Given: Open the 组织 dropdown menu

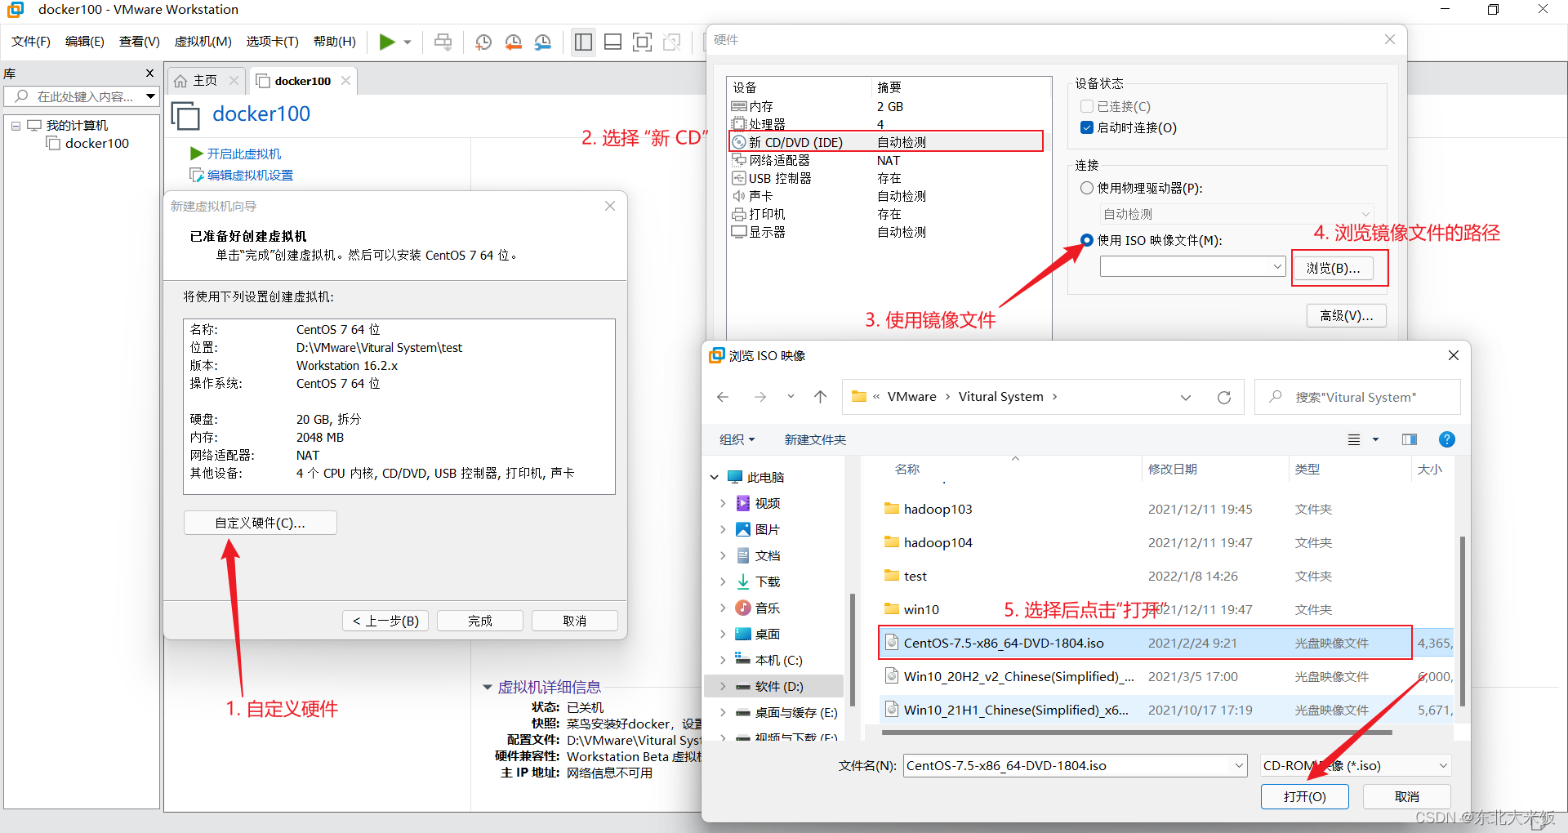Looking at the screenshot, I should click(737, 439).
